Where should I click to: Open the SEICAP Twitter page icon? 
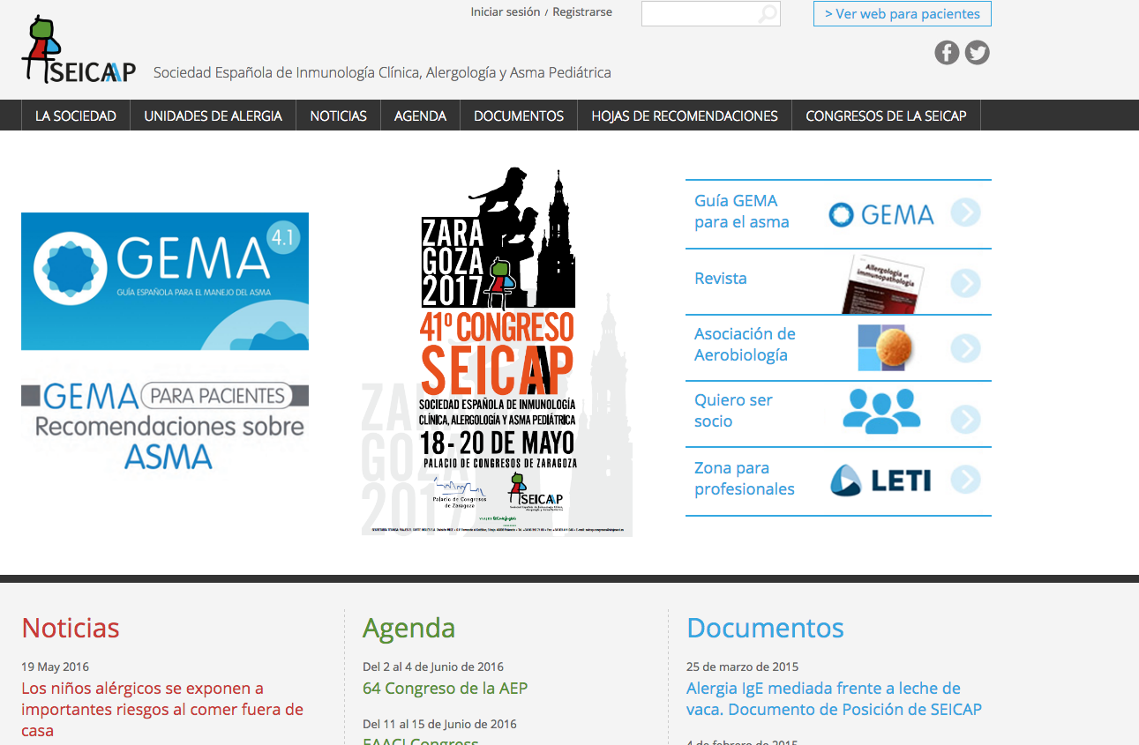click(977, 53)
